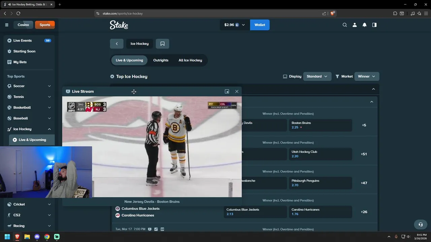Open the notifications bell
Viewport: 431px width, 242px height.
pos(364,25)
